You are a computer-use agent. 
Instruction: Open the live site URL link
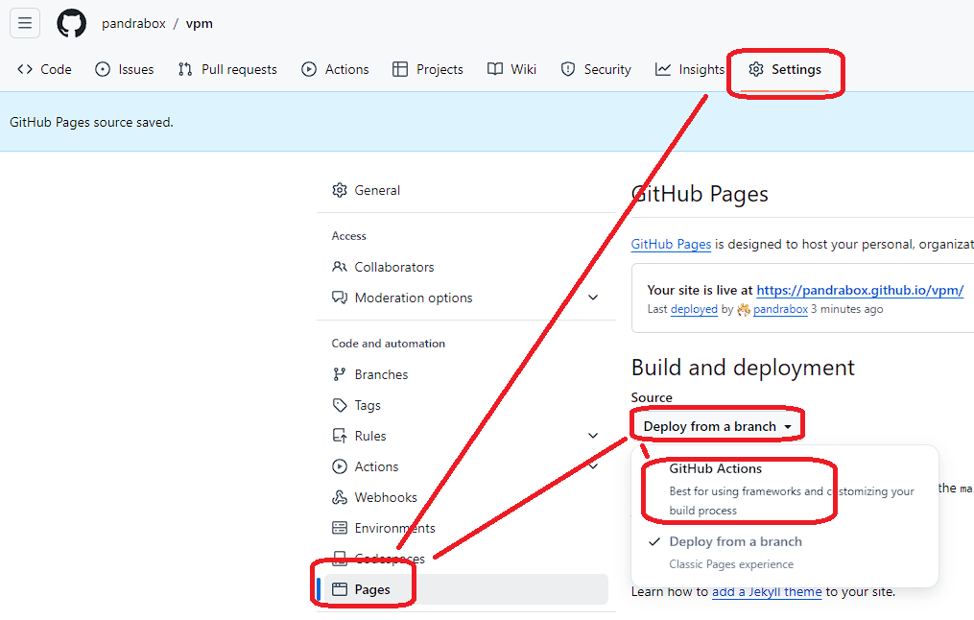click(859, 290)
